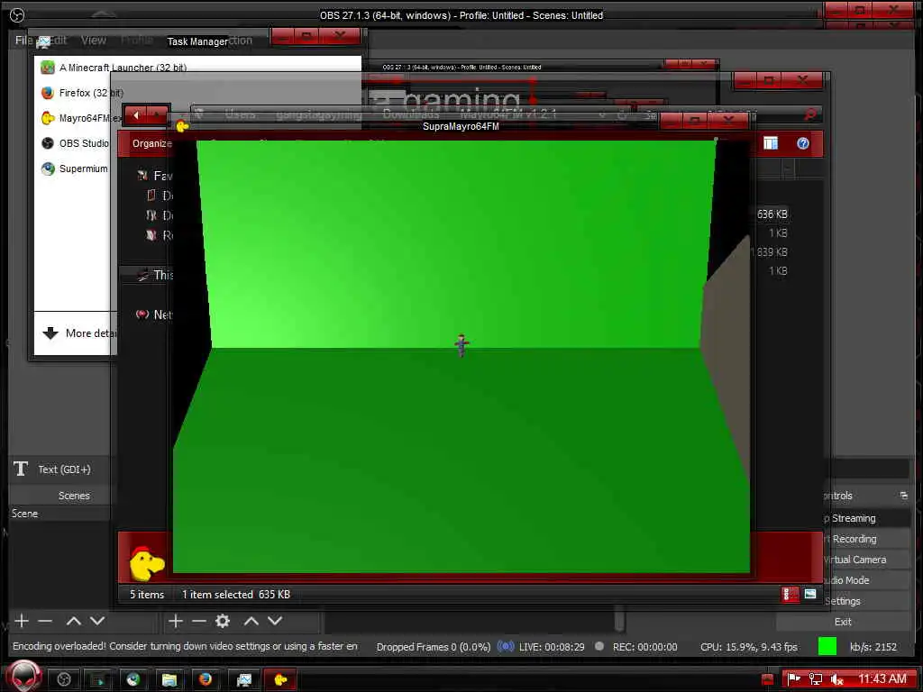Click the Mayro character in the game window
The width and height of the screenshot is (923, 692).
(461, 345)
